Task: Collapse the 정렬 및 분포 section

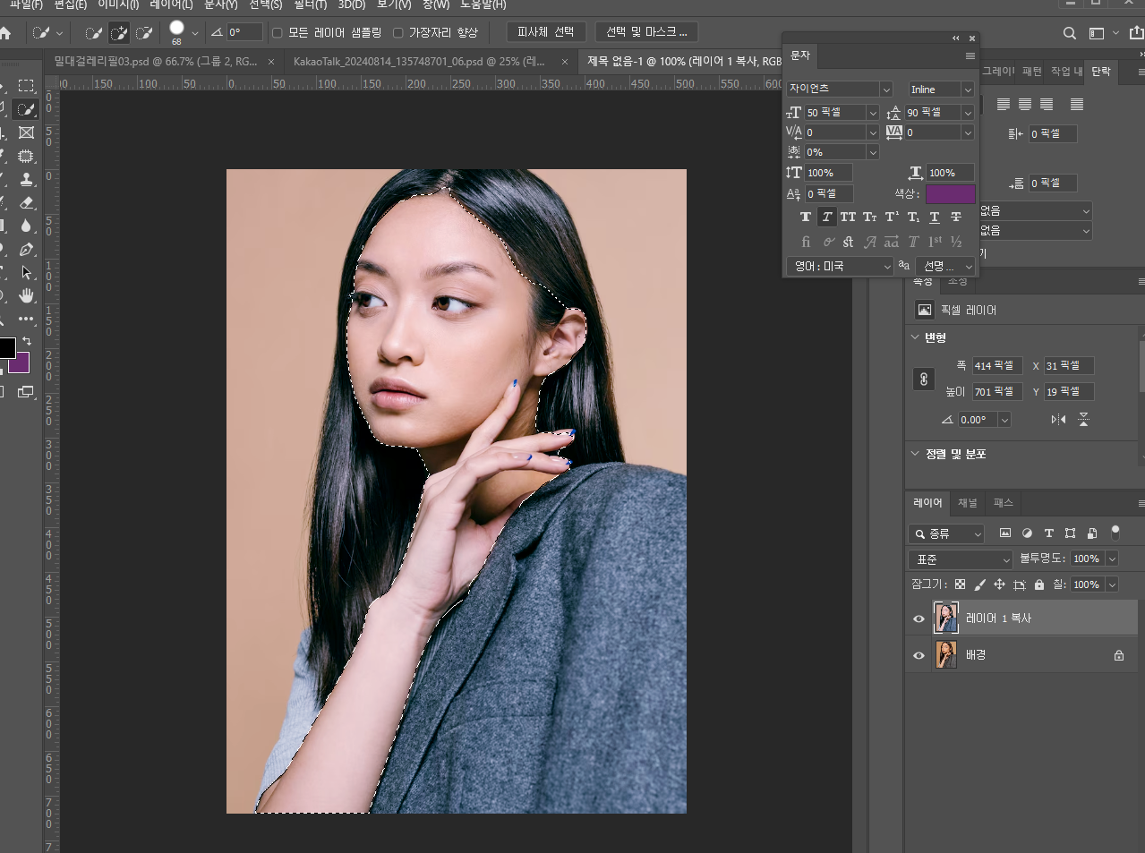Action: coord(915,454)
